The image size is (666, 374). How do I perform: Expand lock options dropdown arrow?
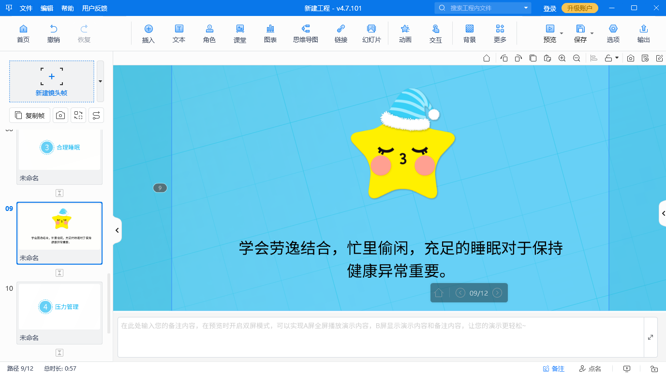(x=617, y=58)
